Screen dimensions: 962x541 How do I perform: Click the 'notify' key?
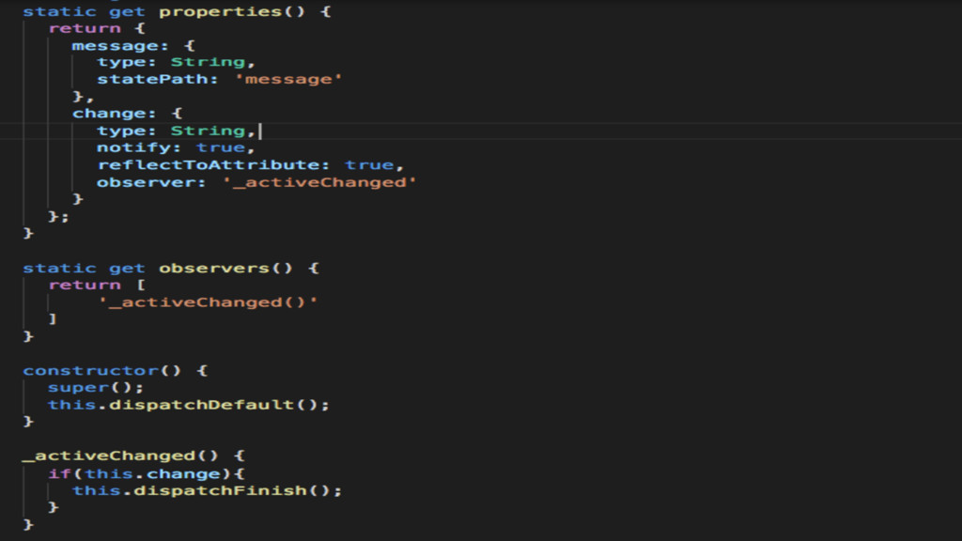click(132, 147)
